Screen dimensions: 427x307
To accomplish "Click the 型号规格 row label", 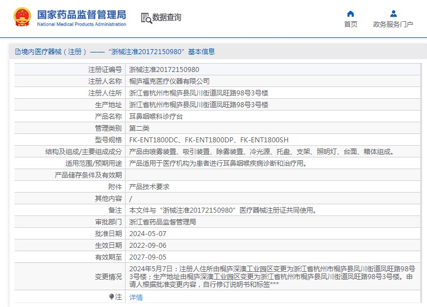I will (x=108, y=140).
